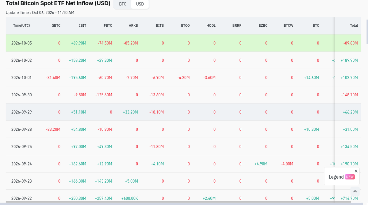
Task: Select the 2026-09-22 date cell
Action: pos(21,198)
